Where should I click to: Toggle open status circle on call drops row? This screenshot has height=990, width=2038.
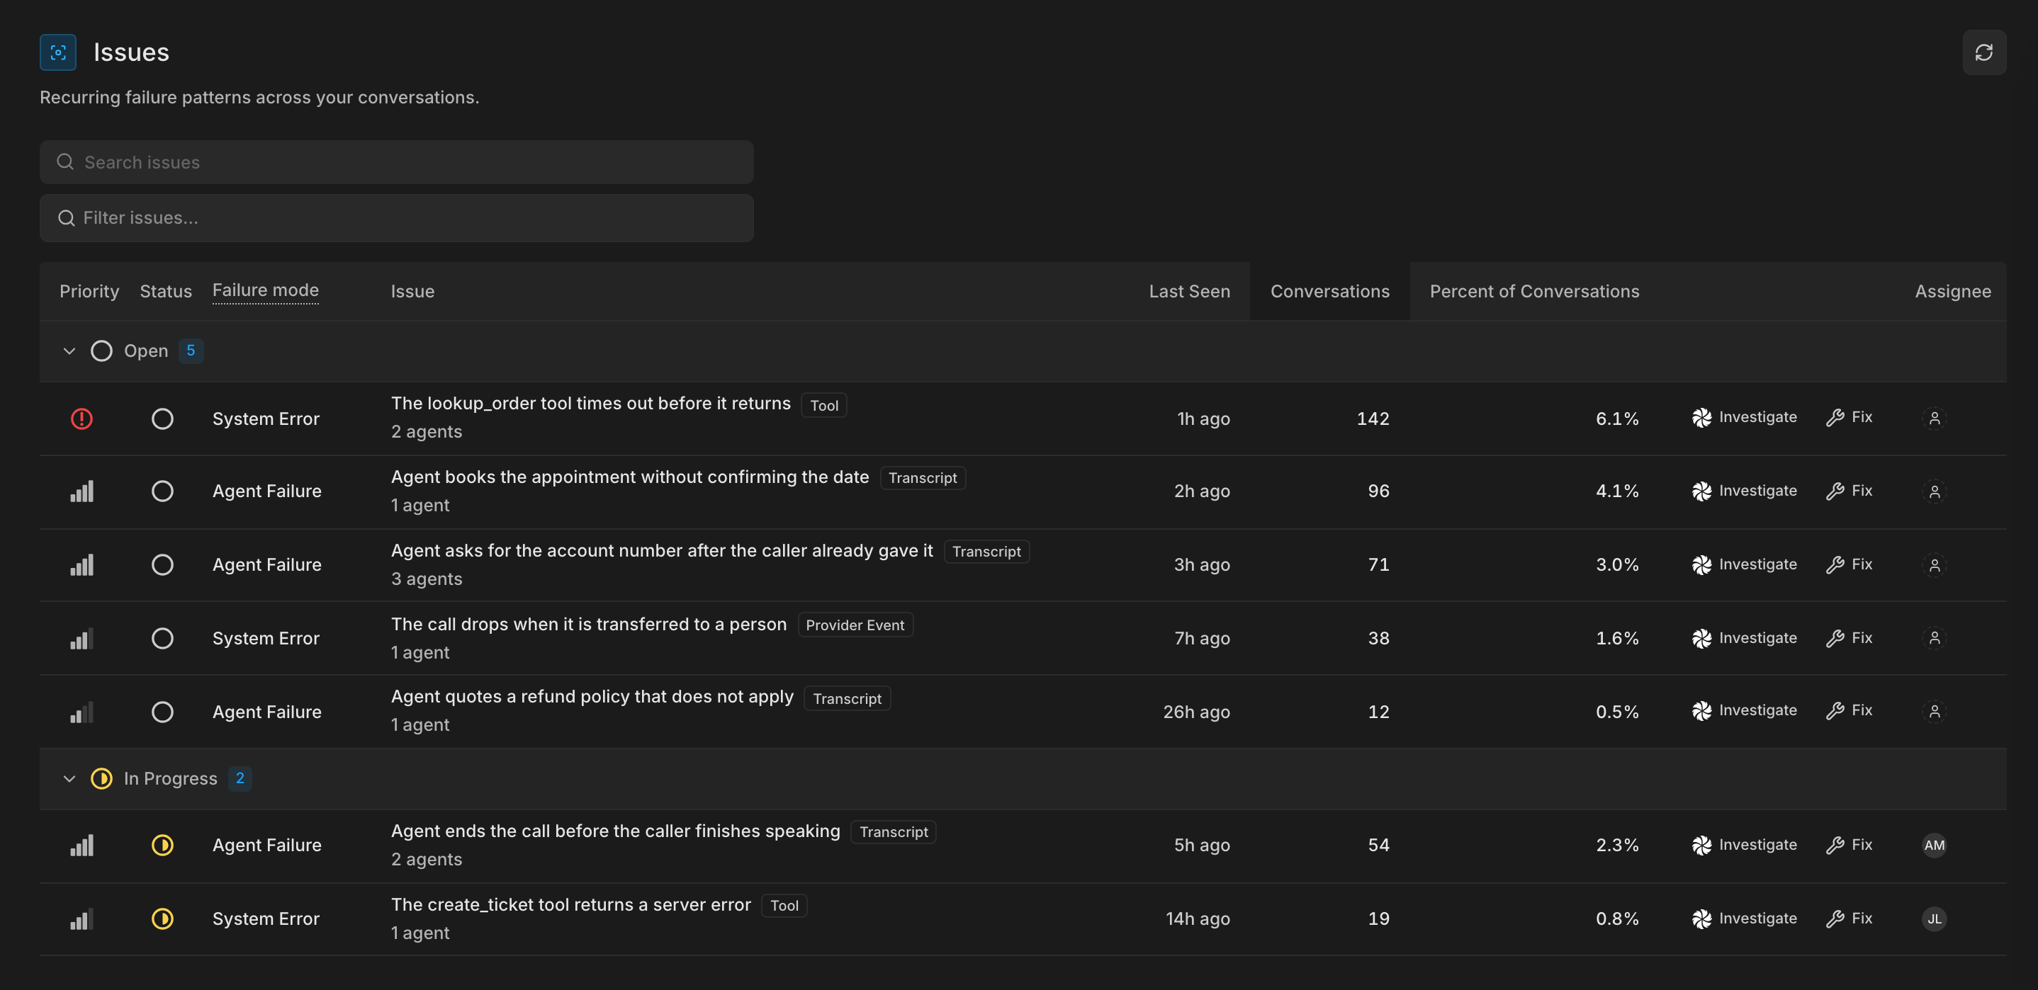[x=162, y=638]
